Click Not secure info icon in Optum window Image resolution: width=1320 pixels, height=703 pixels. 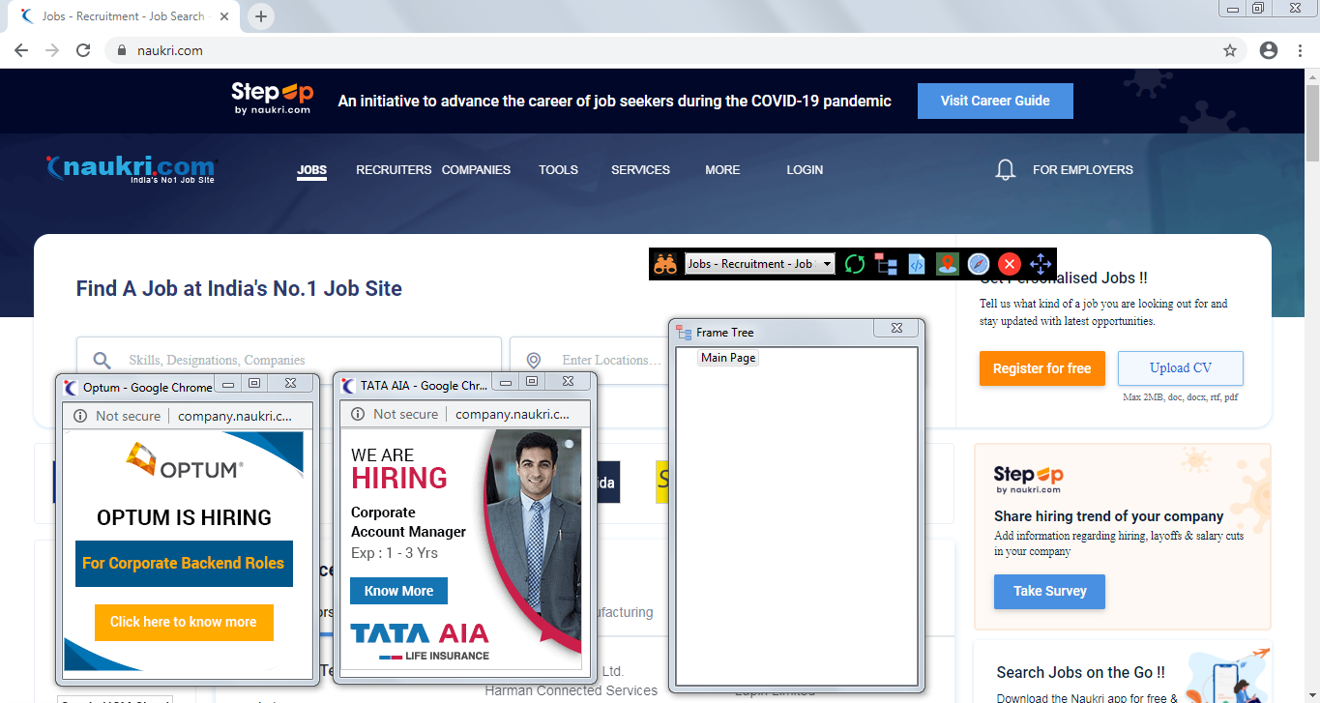pyautogui.click(x=80, y=416)
